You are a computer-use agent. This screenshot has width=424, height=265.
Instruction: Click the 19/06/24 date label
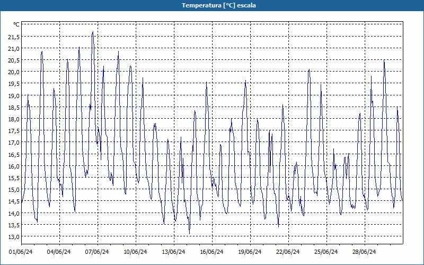click(x=250, y=252)
